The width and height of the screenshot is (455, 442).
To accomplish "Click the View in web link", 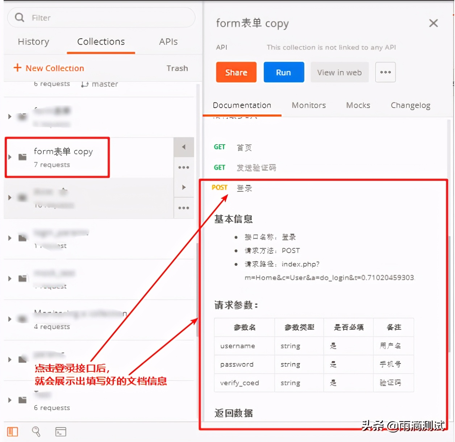I will (x=339, y=72).
